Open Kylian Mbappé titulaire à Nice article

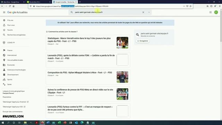pos(80,73)
